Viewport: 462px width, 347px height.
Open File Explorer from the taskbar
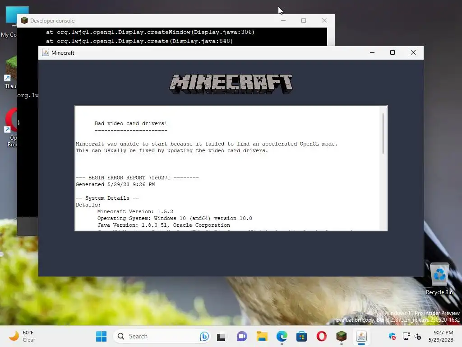[262, 336]
